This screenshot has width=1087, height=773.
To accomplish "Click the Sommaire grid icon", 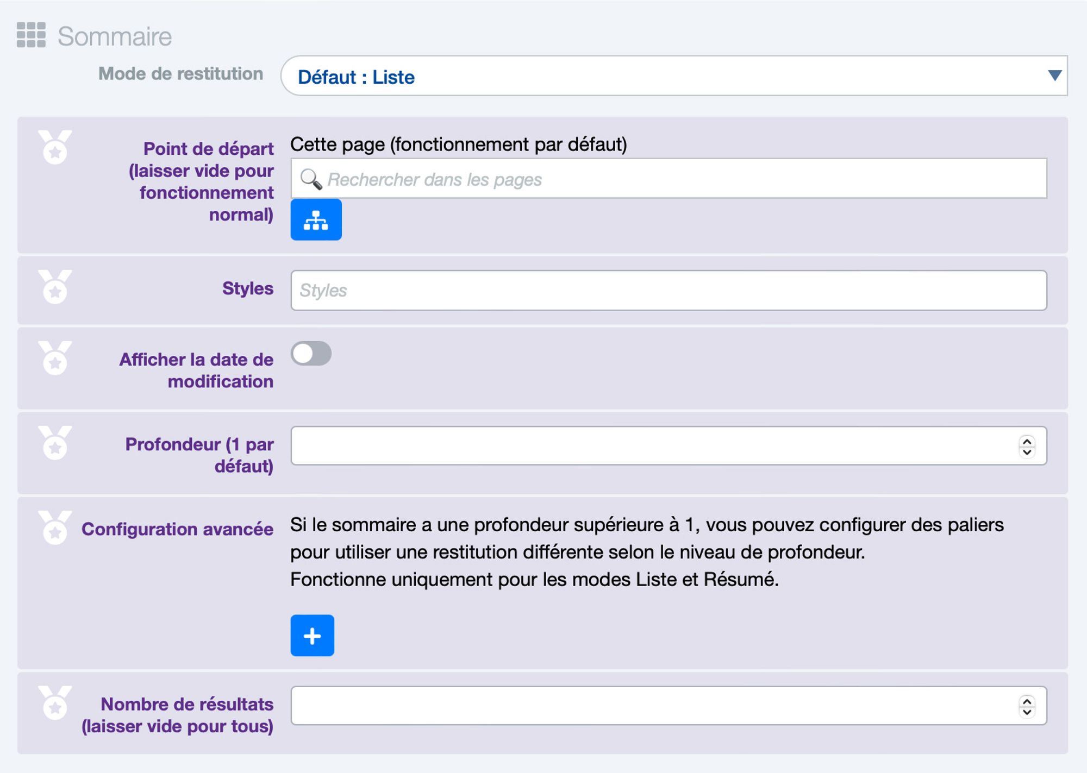I will pos(31,35).
